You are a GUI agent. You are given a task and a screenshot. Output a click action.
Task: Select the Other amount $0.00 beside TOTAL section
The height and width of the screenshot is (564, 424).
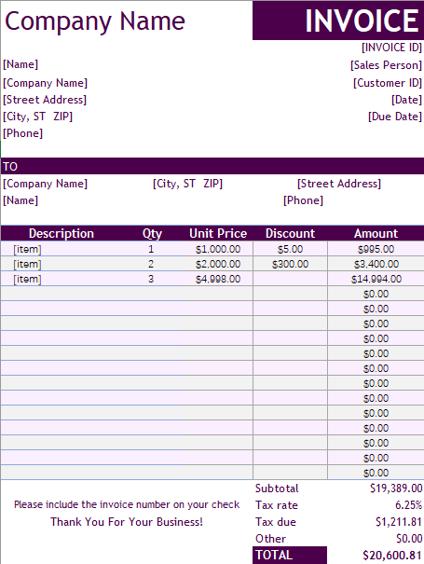409,539
